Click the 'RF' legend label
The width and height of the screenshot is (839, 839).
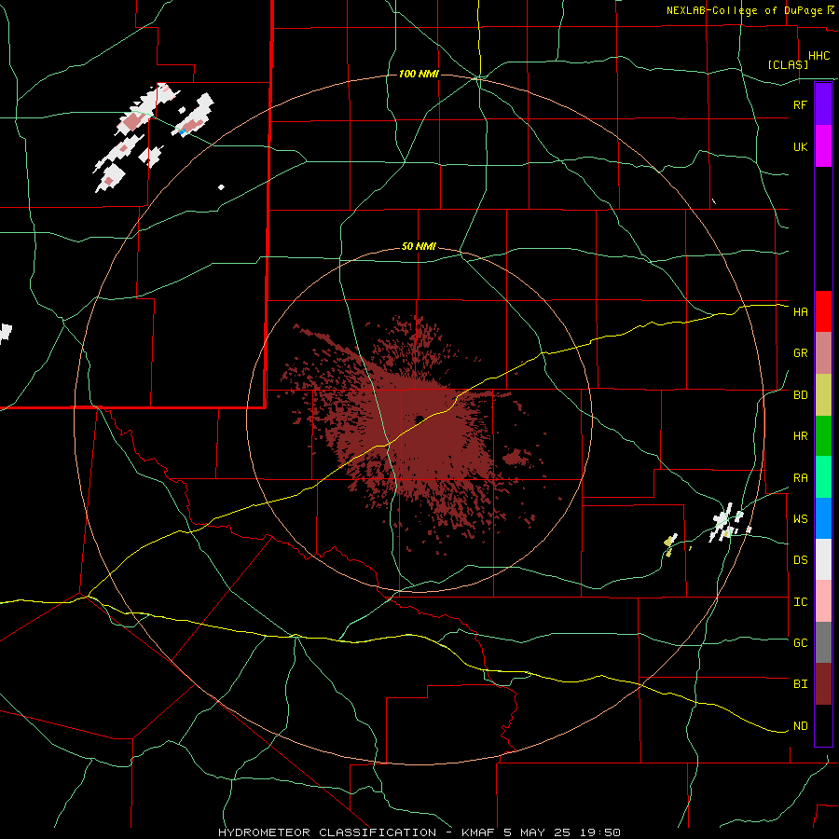[800, 104]
